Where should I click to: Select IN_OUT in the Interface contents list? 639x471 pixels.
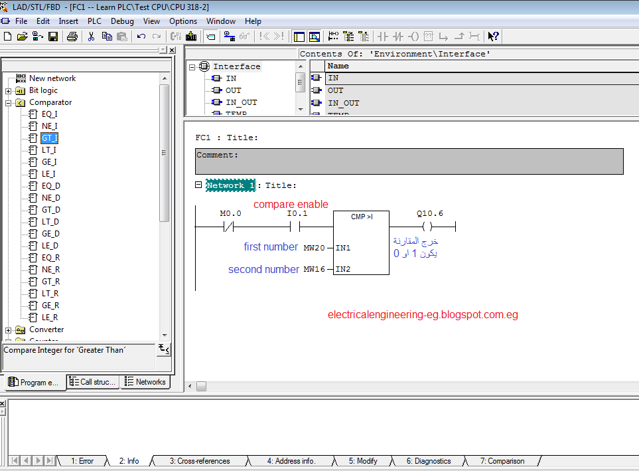click(345, 101)
